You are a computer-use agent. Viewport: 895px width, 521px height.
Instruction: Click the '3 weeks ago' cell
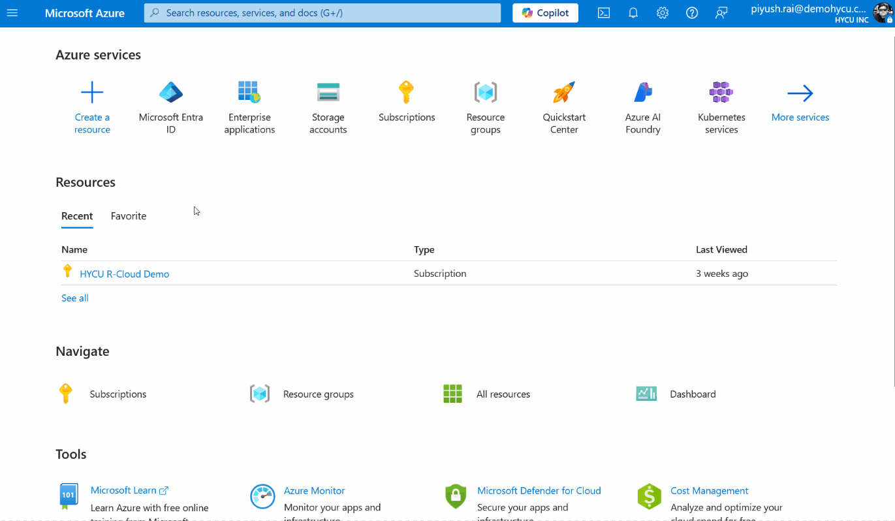click(722, 274)
